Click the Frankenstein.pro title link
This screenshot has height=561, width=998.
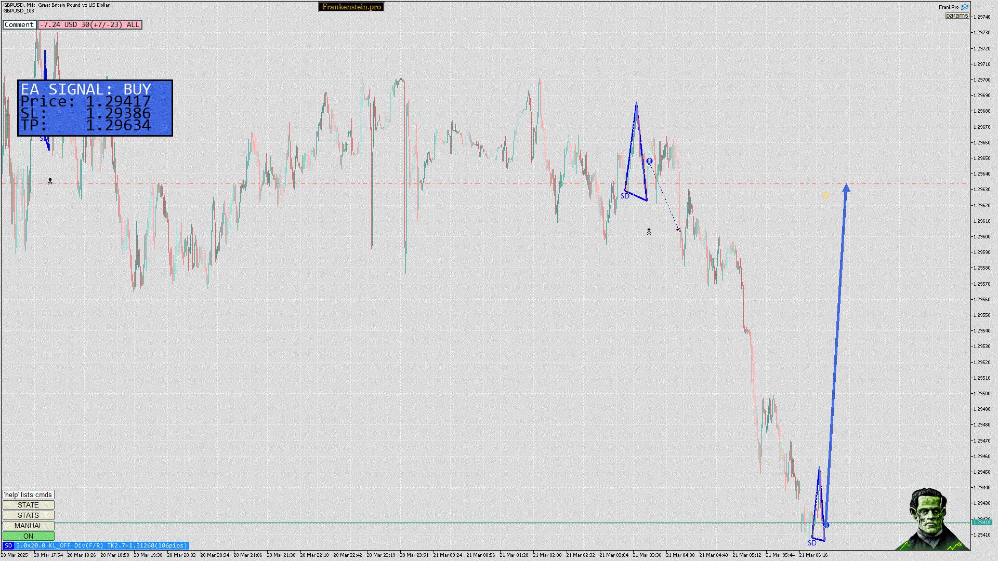coord(351,7)
